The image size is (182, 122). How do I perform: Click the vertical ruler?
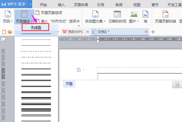3,85
